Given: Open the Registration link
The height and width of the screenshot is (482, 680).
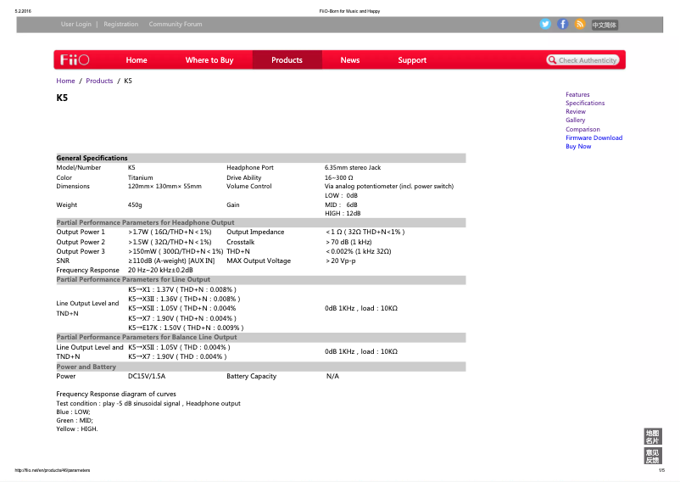Looking at the screenshot, I should pos(120,25).
